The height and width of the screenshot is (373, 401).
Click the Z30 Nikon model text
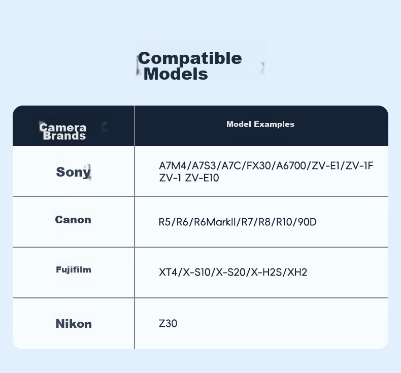168,324
